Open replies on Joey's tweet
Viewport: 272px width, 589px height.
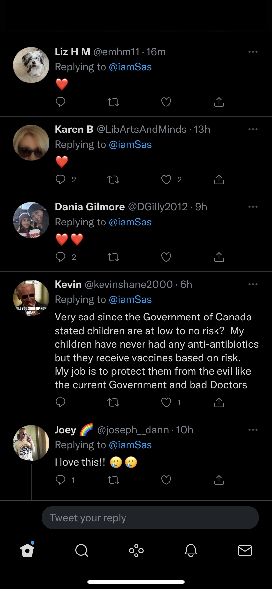(x=60, y=480)
